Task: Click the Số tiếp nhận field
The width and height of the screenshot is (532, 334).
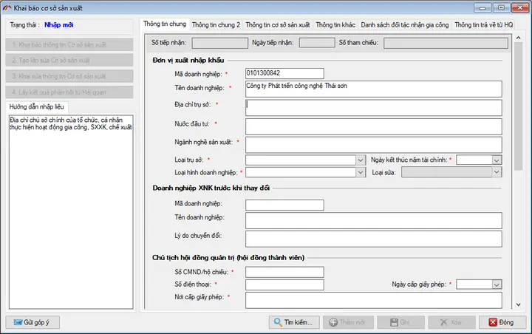Action: (x=220, y=43)
